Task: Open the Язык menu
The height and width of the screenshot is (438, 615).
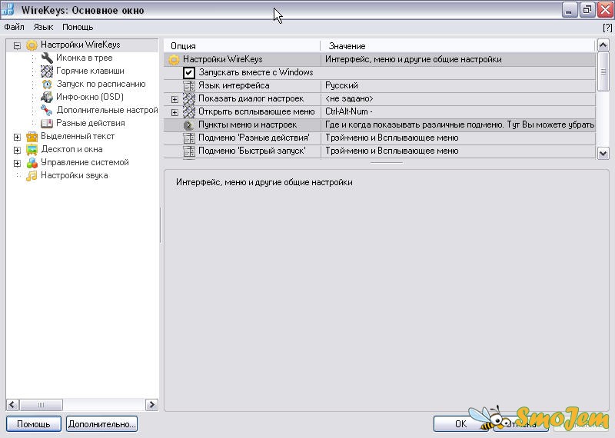Action: pyautogui.click(x=43, y=27)
